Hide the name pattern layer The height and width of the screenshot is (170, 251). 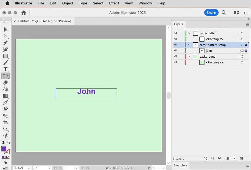coord(176,33)
